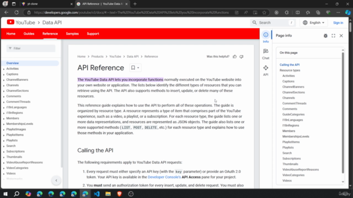Open a new browser tab
353x198 pixels.
coord(135,4)
